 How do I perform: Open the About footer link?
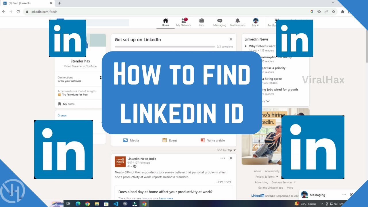point(258,171)
